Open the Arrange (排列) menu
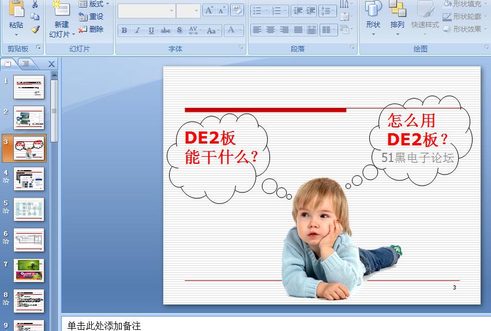 pyautogui.click(x=397, y=17)
